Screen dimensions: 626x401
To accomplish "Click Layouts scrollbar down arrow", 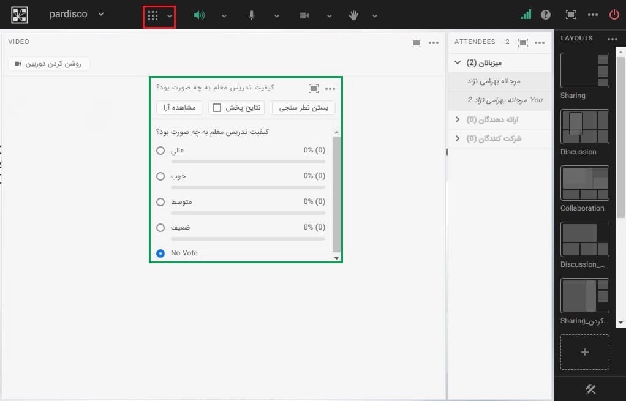I will pos(621,323).
